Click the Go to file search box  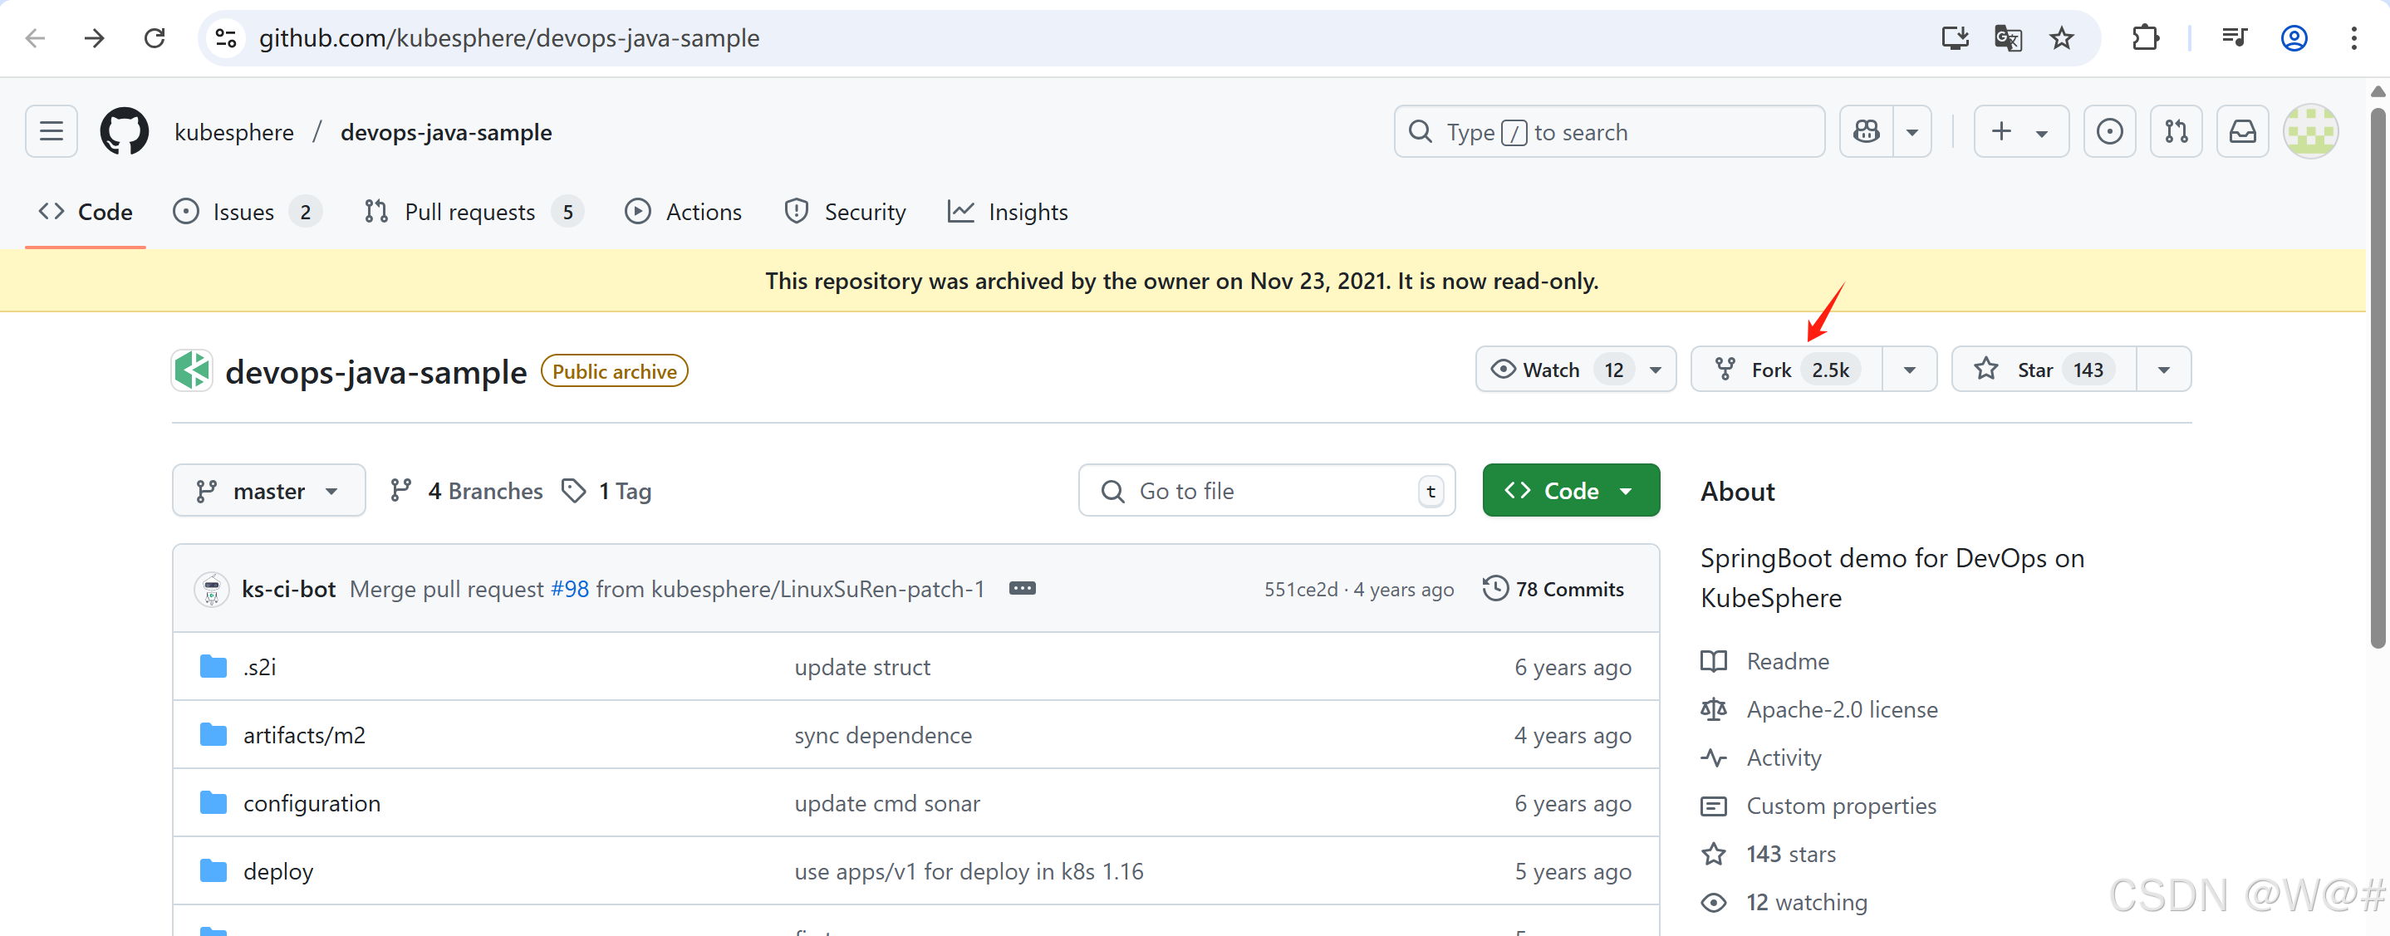[x=1266, y=490]
